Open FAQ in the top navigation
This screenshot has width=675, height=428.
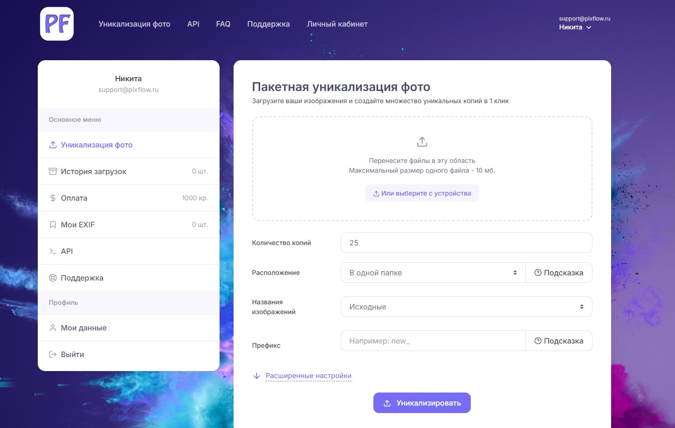(x=223, y=24)
